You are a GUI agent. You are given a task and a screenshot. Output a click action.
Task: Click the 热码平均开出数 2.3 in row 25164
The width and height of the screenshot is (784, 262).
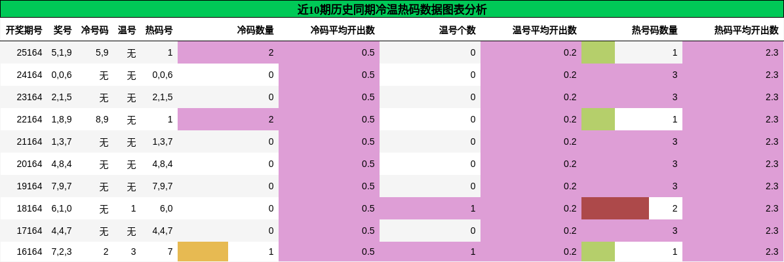click(x=772, y=52)
